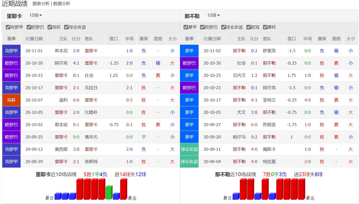Click the 希本尼 home team link
Screen dimensions: 359x204
[61, 51]
